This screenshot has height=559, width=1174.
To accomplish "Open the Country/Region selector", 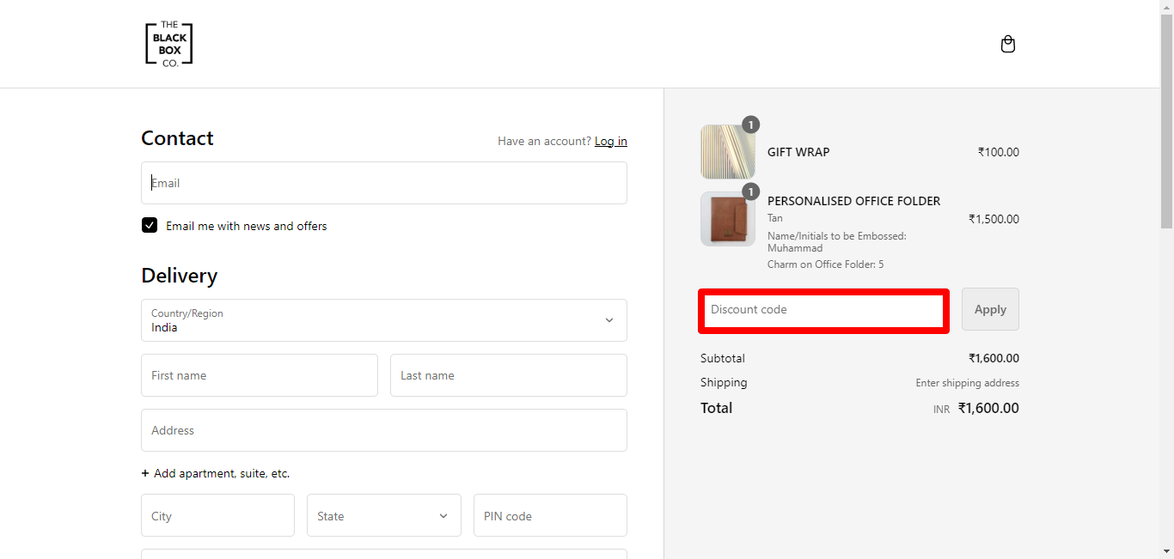I will (x=384, y=320).
